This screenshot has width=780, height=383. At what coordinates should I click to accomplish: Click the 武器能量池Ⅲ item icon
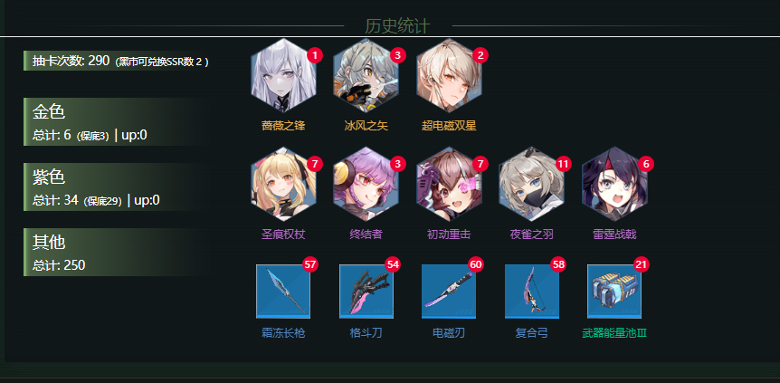click(x=614, y=292)
